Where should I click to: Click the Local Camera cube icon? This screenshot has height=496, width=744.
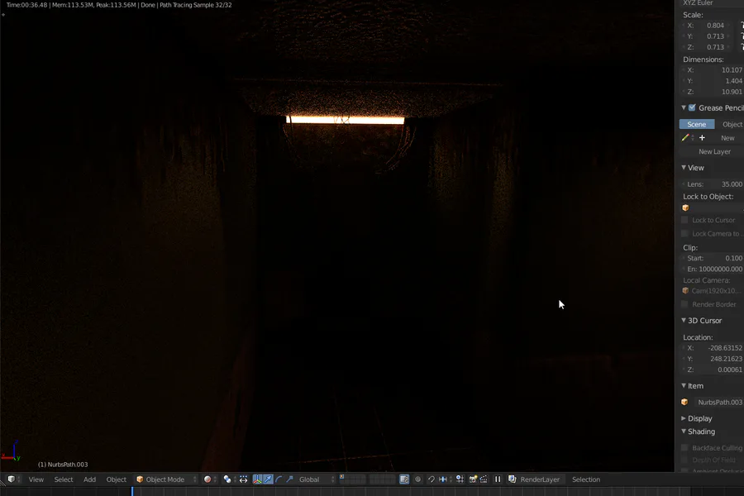(685, 290)
